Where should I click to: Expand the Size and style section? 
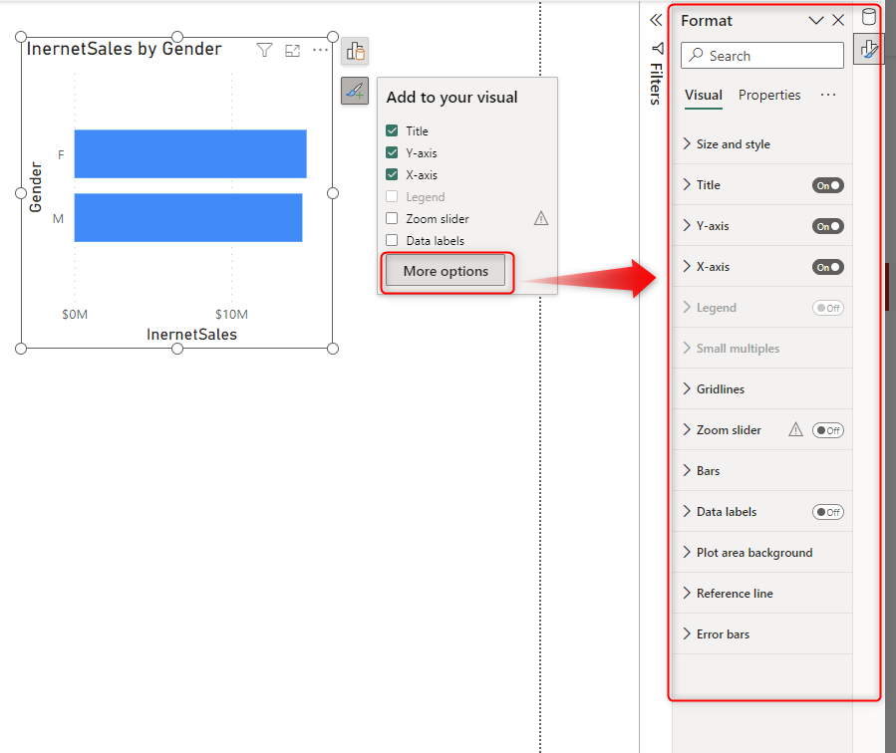[x=733, y=144]
